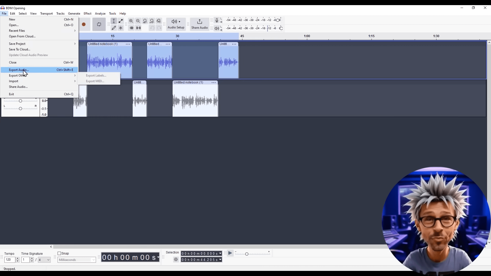
Task: Click the record meter microphone icon
Action: [x=217, y=20]
